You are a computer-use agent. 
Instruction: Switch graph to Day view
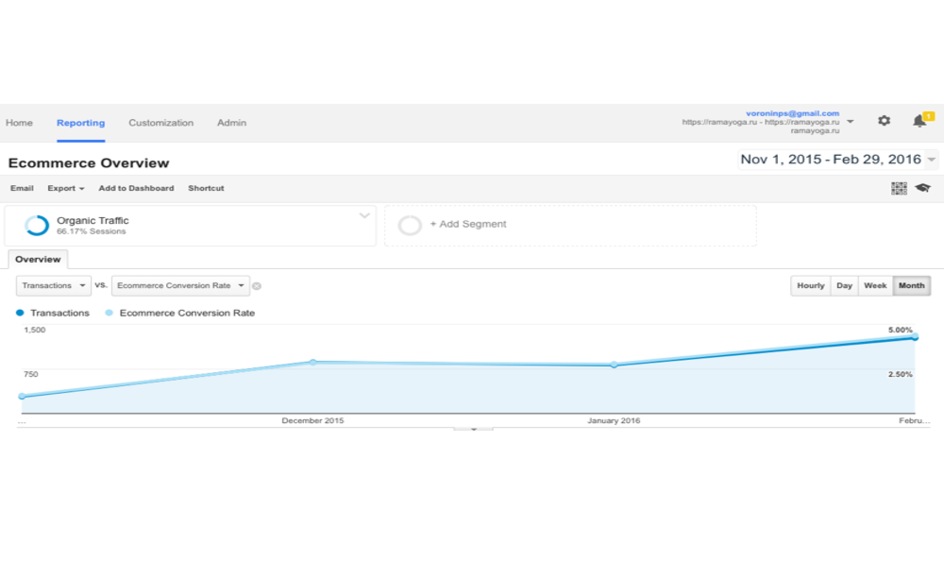844,285
